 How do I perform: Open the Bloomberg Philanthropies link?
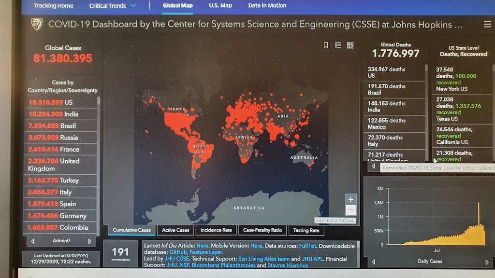click(x=223, y=265)
